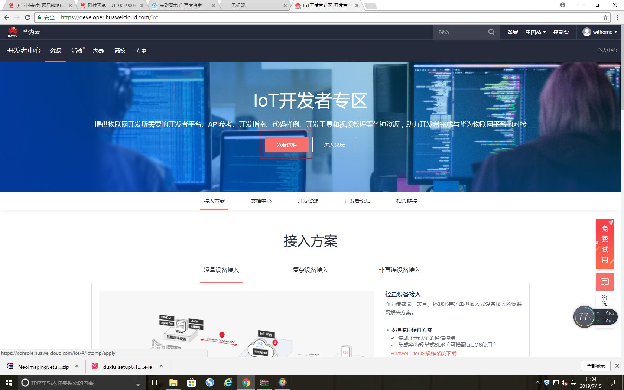
Task: Open the 控制台 link
Action: [561, 32]
